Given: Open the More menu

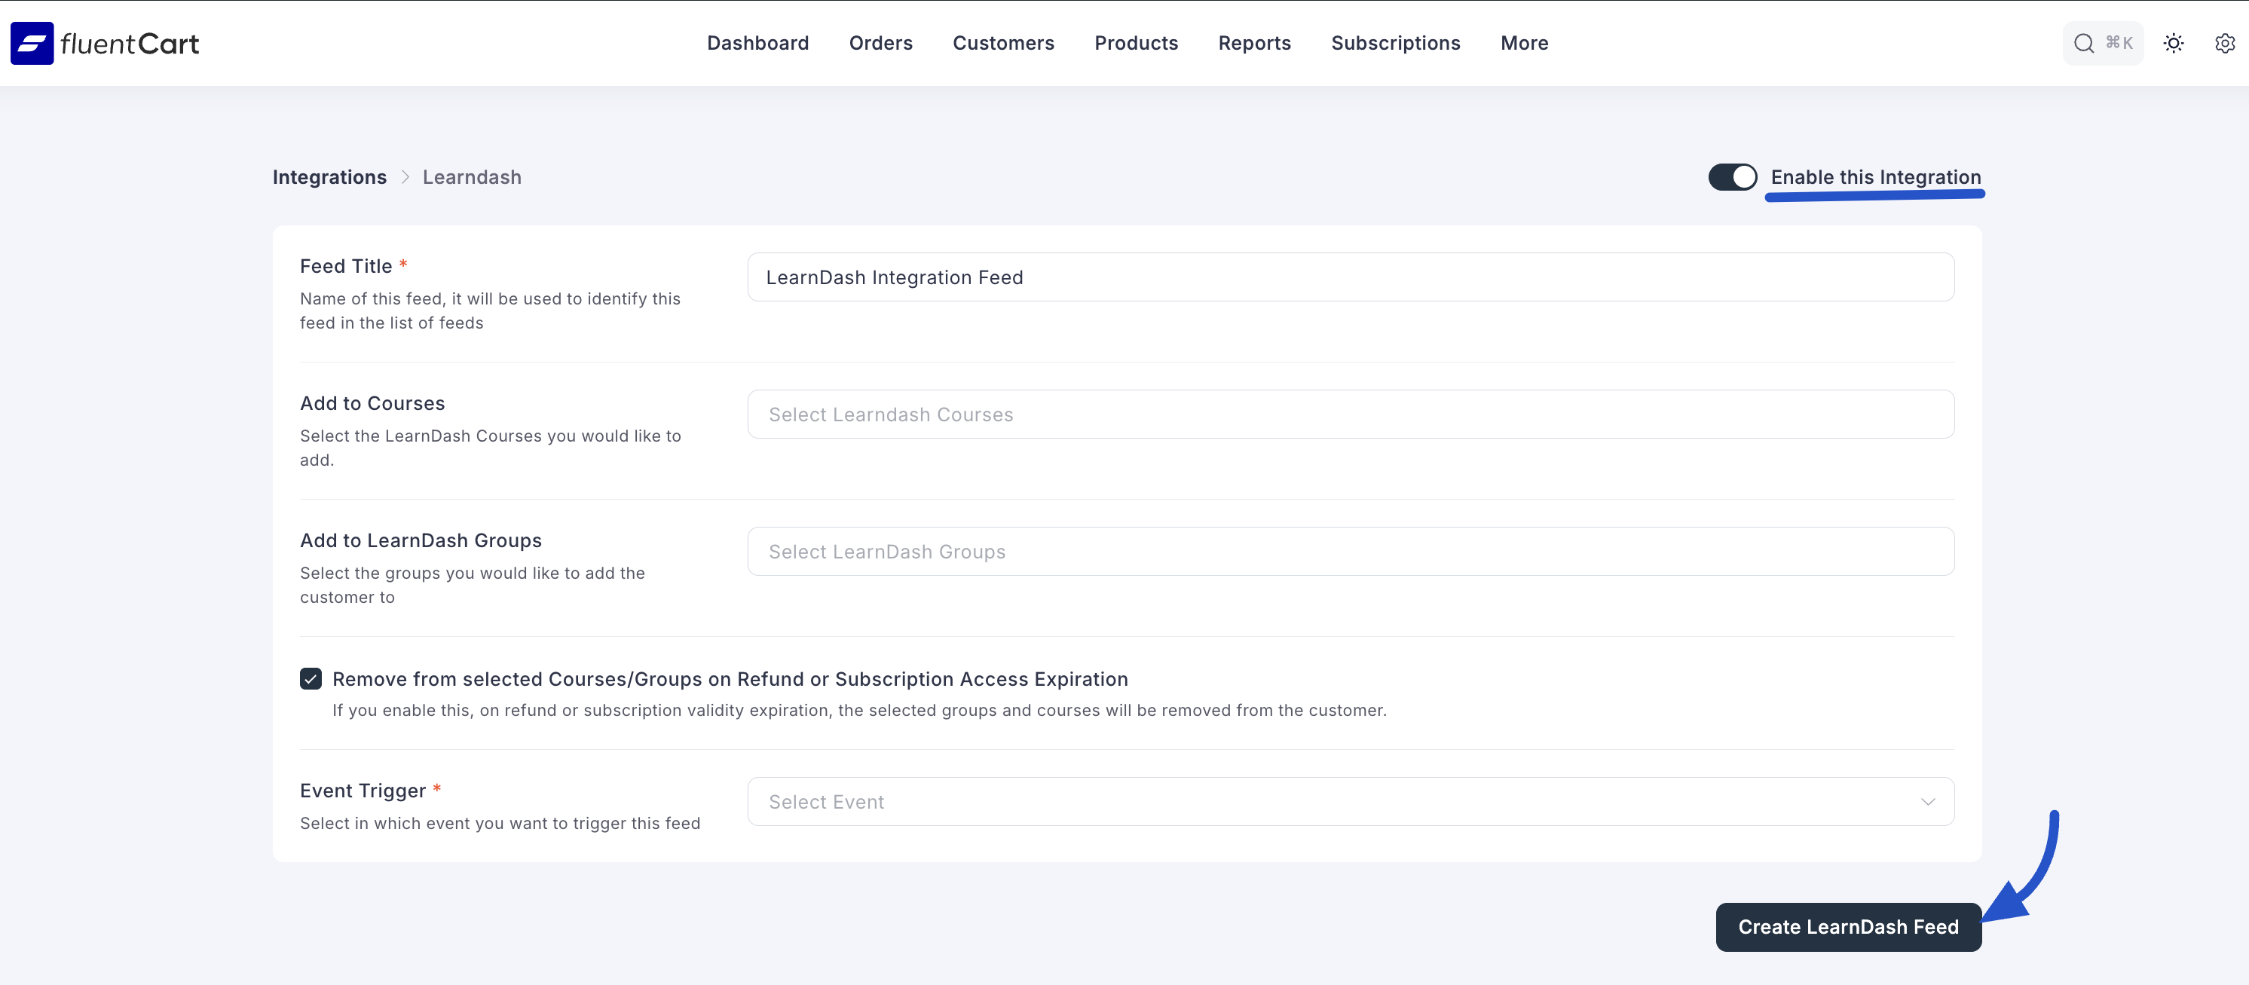Looking at the screenshot, I should coord(1523,43).
